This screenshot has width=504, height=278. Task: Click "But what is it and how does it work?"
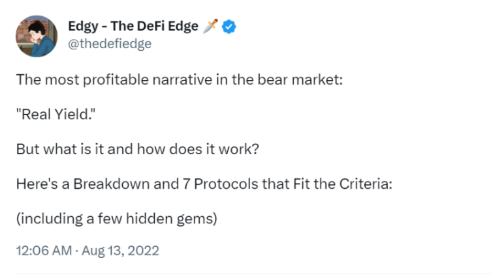click(138, 149)
